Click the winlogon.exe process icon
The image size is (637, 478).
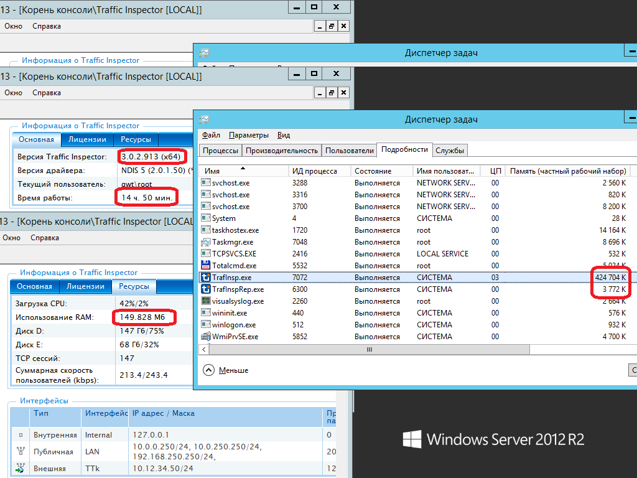click(205, 325)
